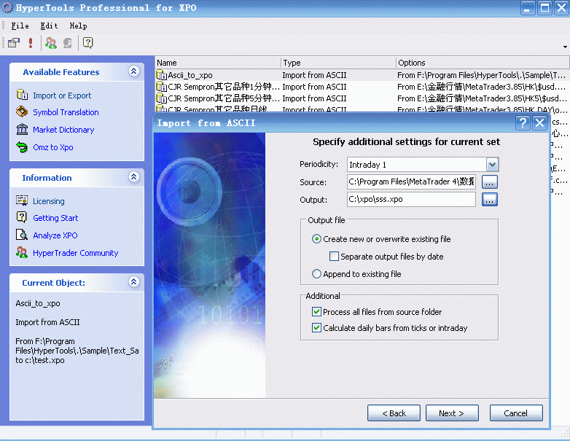Click the icon of the CJR Sempron 1分钟 row
The height and width of the screenshot is (441, 570).
161,87
